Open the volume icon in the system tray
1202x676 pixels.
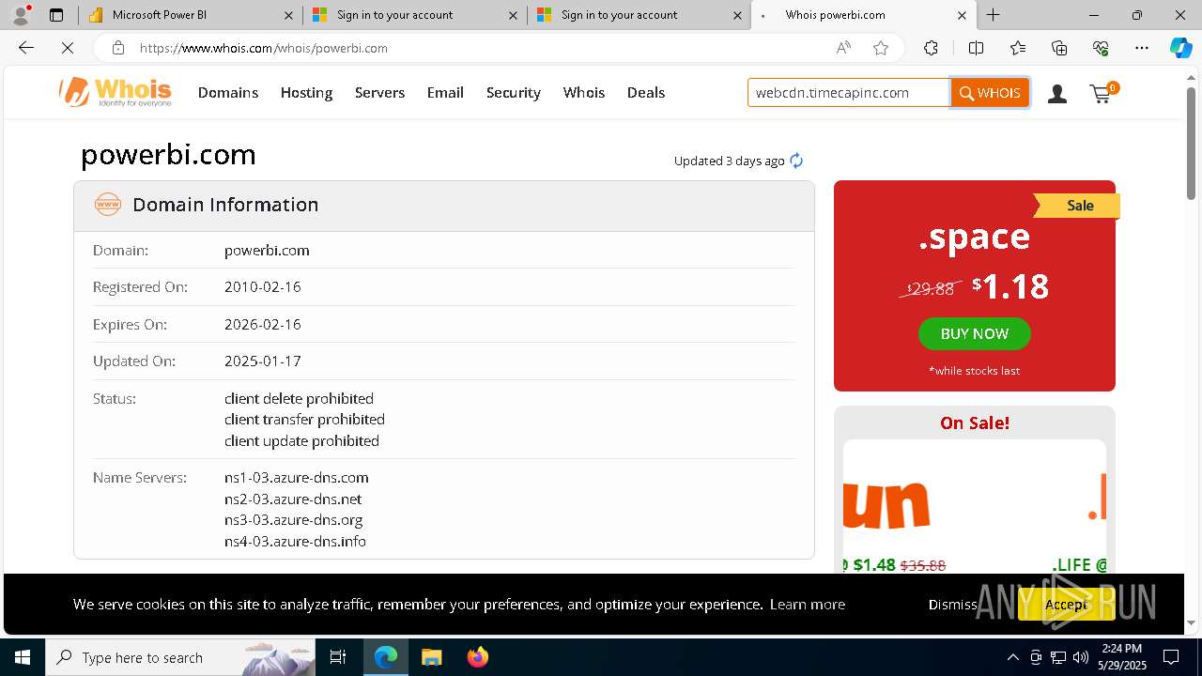click(1081, 657)
